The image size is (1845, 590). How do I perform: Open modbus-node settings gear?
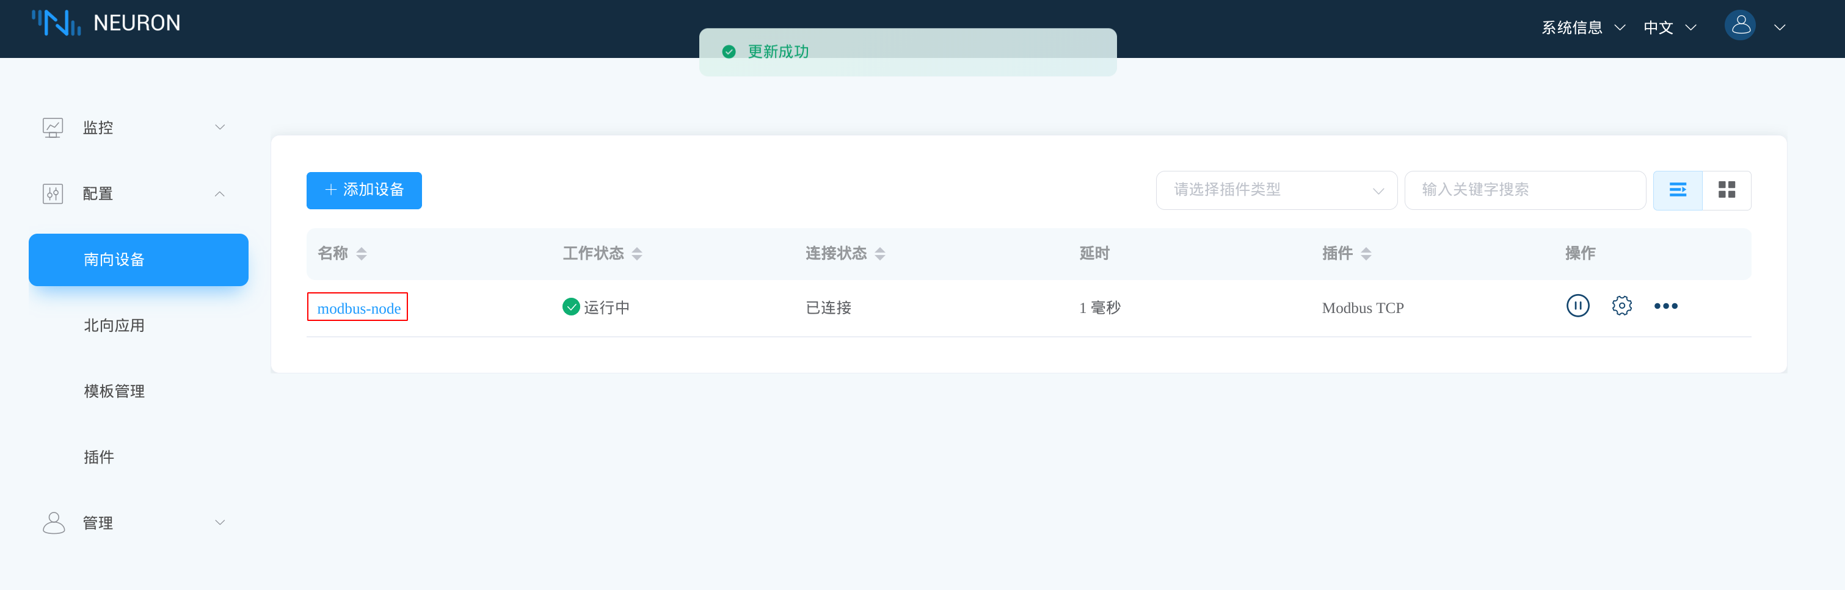[x=1621, y=306]
